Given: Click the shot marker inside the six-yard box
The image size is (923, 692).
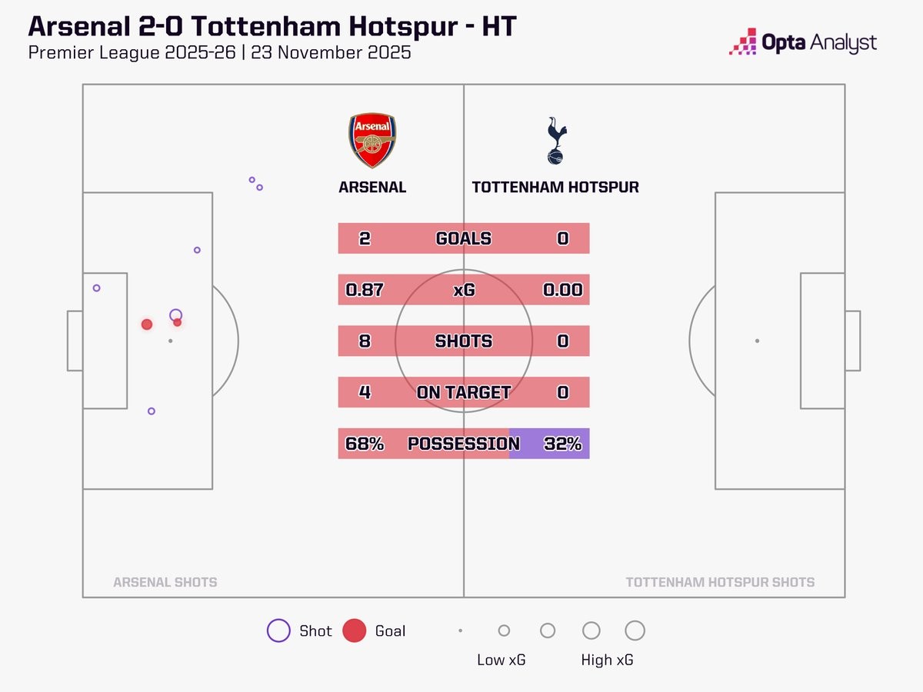Looking at the screenshot, I should [x=97, y=288].
